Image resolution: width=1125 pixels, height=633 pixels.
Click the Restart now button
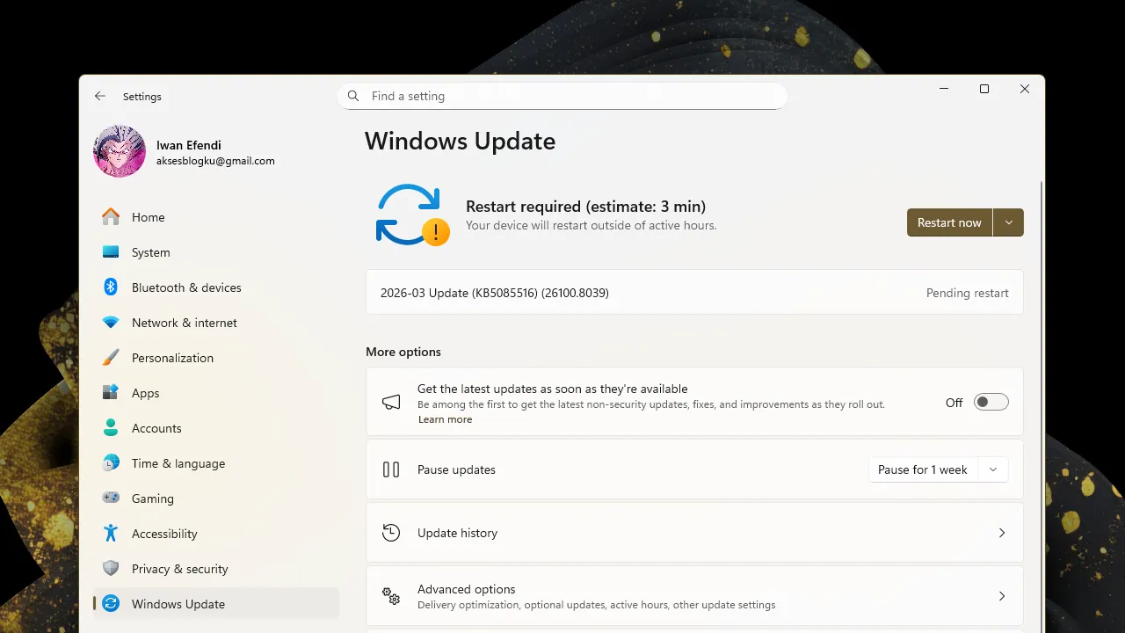949,222
